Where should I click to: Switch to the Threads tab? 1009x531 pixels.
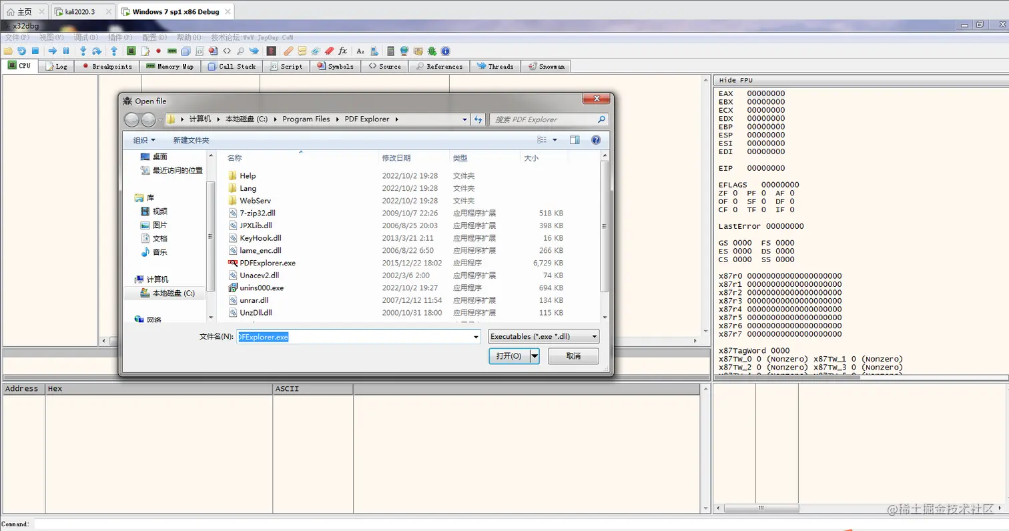tap(495, 66)
